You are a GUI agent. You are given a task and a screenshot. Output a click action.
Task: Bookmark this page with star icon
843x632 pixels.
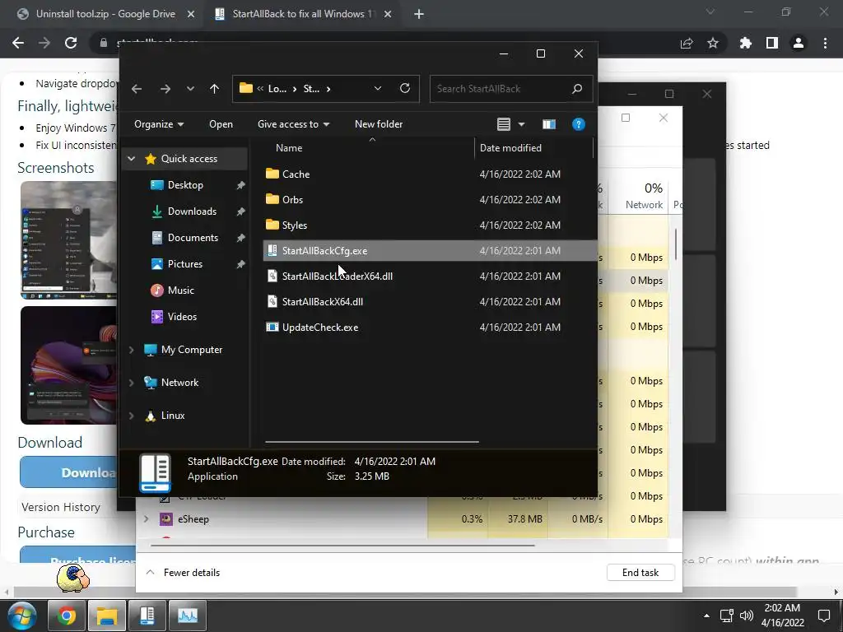713,43
